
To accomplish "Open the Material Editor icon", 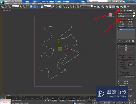I will point(118,7).
